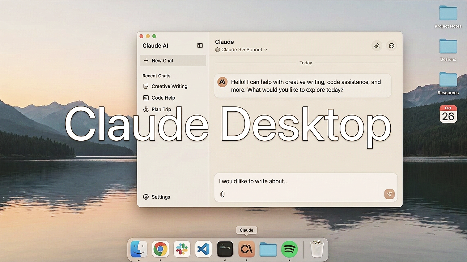
Task: Click the model icon beside Claude 3.5 Sonnet
Action: 217,49
